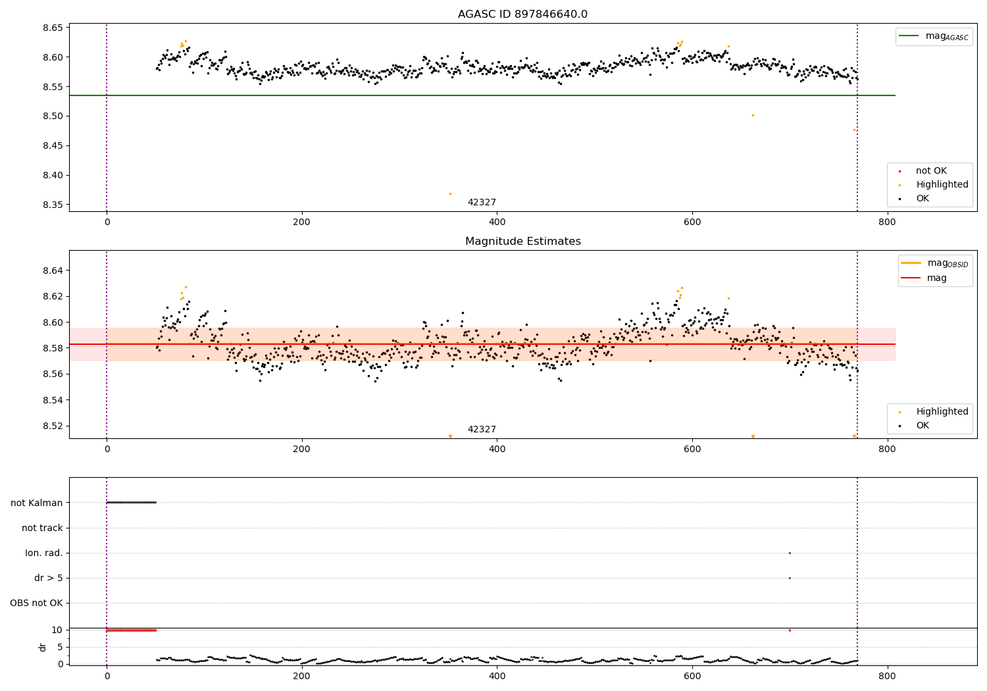Click the title 'AGASC ID 897846640.0'

pos(522,14)
